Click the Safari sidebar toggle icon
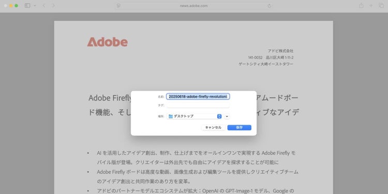 coord(27,6)
